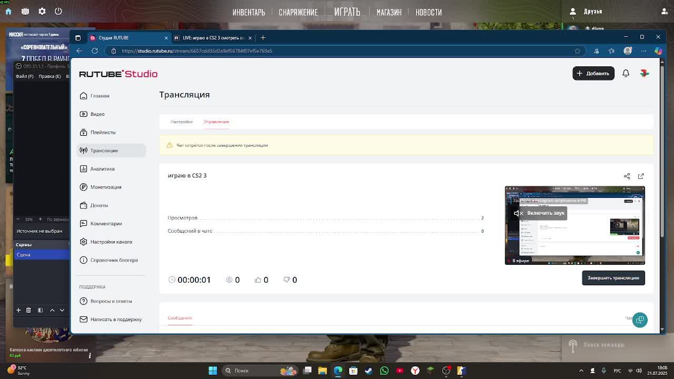Open Написать в поддержку in the sidebar

pyautogui.click(x=111, y=319)
